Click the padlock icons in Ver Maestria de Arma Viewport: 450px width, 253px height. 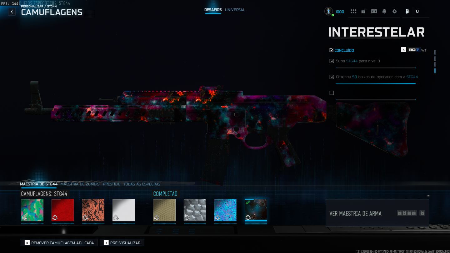411,213
